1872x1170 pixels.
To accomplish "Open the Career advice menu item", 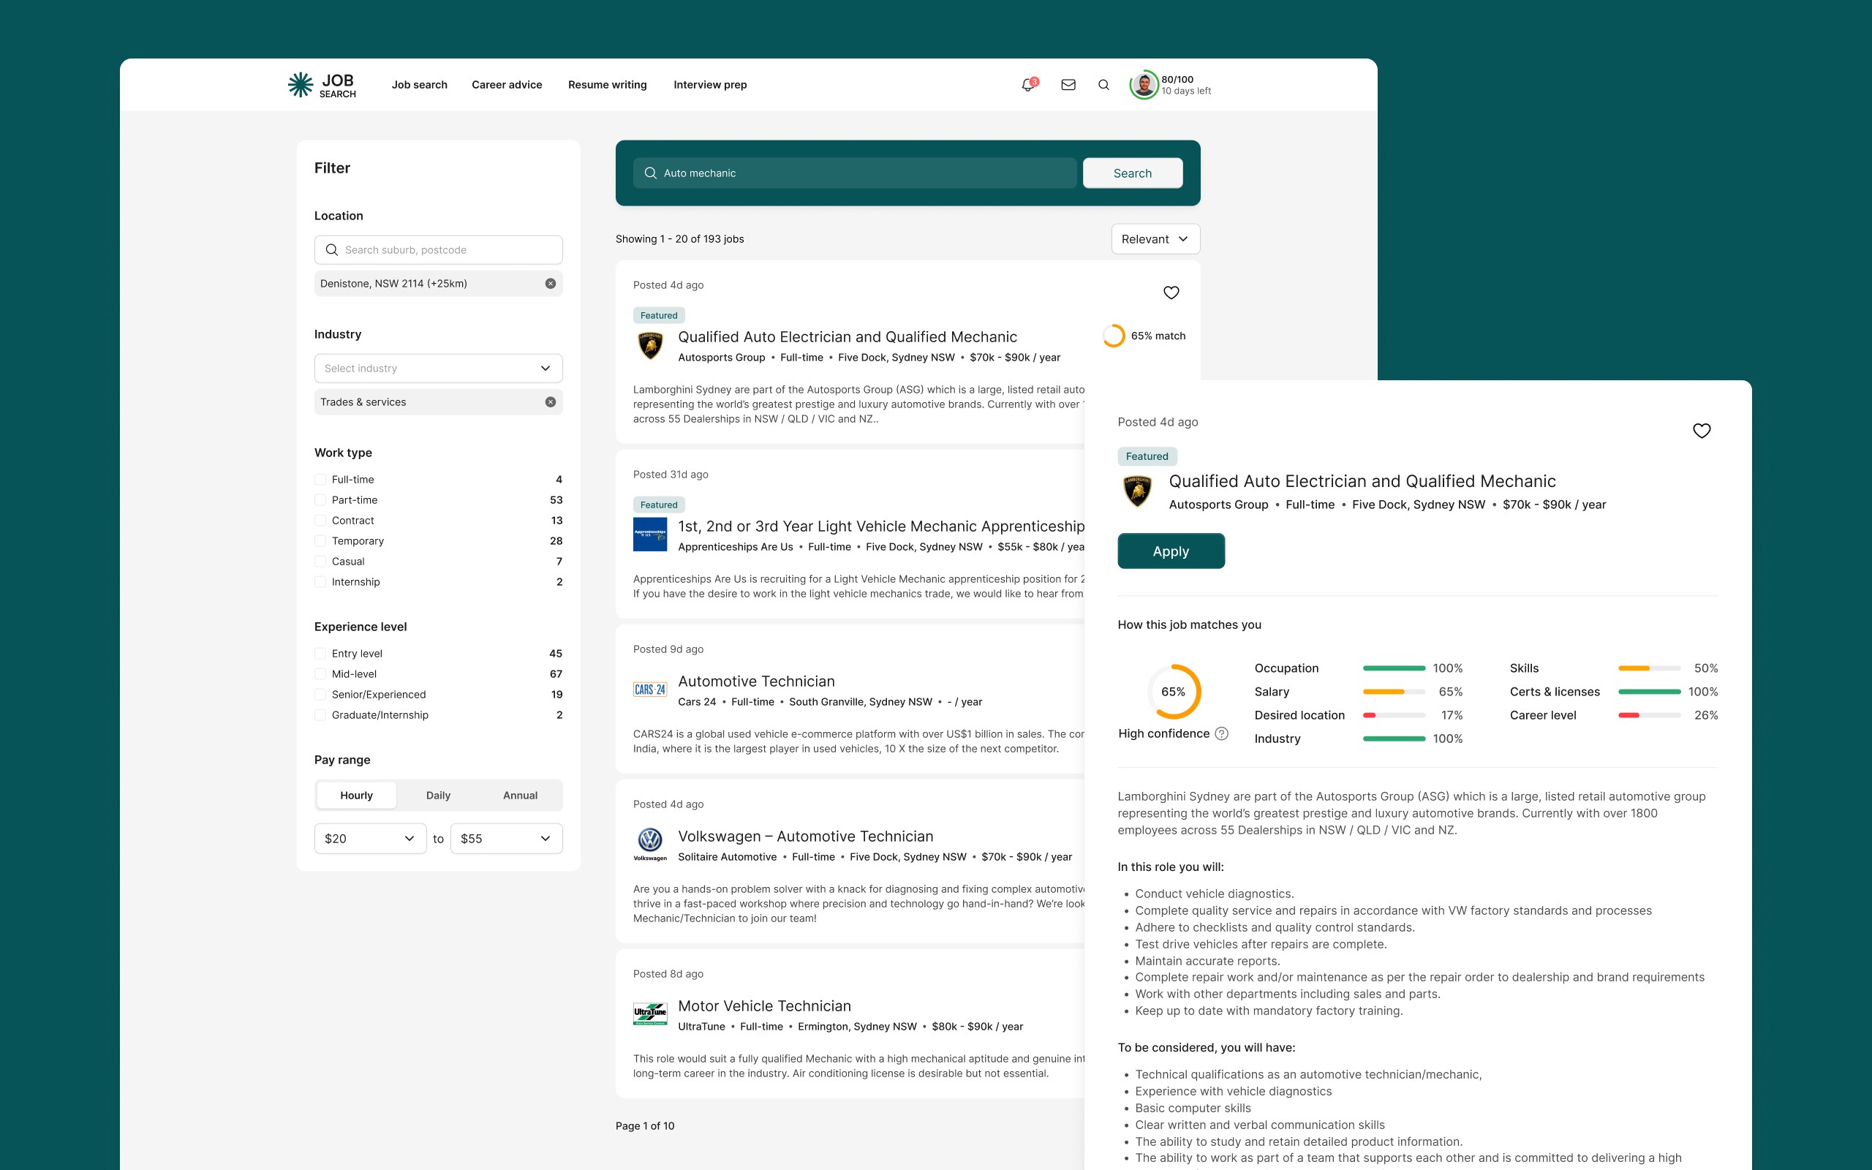I will [507, 84].
